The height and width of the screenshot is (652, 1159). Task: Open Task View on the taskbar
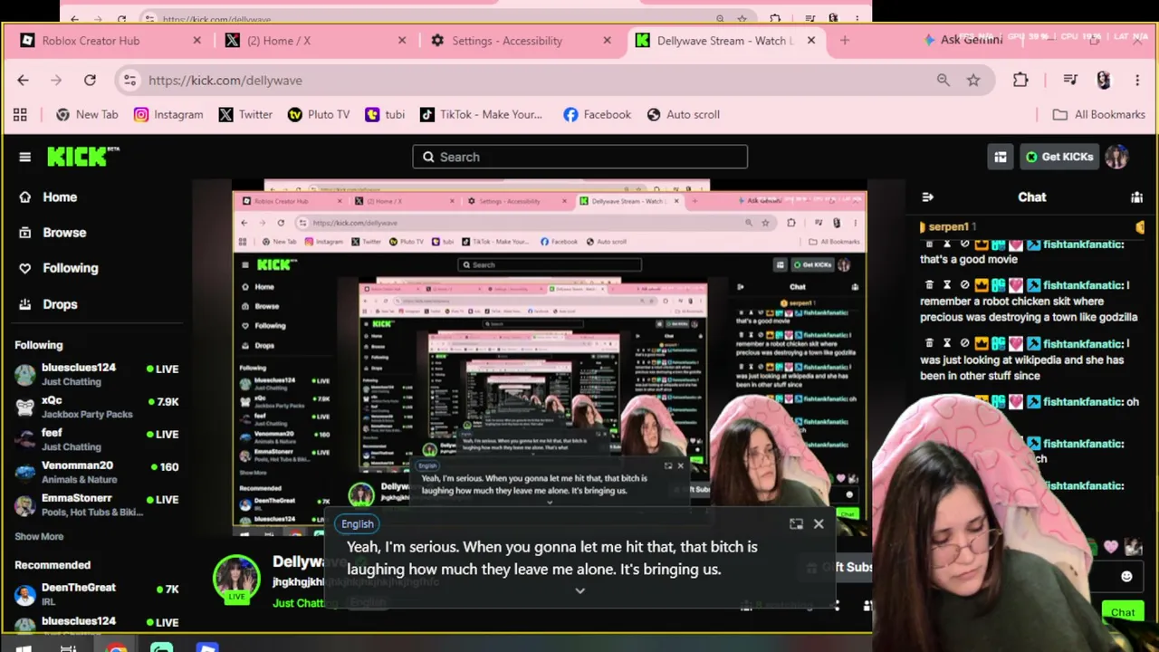(x=68, y=647)
